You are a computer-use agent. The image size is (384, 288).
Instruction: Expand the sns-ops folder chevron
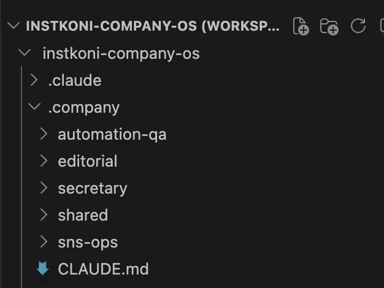coord(44,242)
